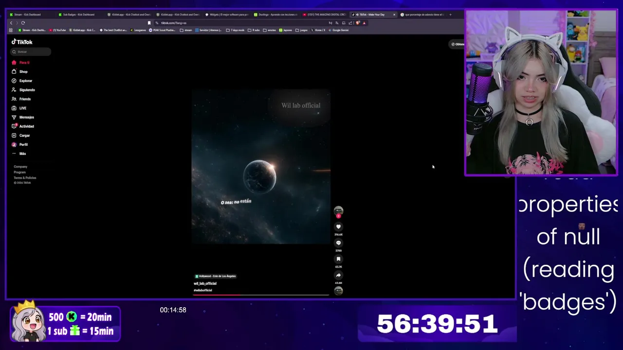Open the emotes bookmarks folder
This screenshot has width=623, height=350.
click(x=270, y=30)
